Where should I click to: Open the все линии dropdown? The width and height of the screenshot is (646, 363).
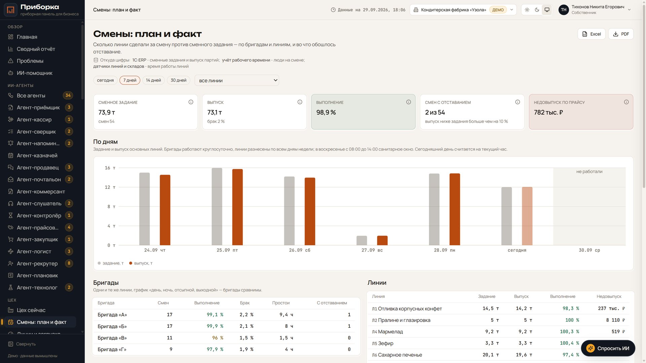[237, 80]
